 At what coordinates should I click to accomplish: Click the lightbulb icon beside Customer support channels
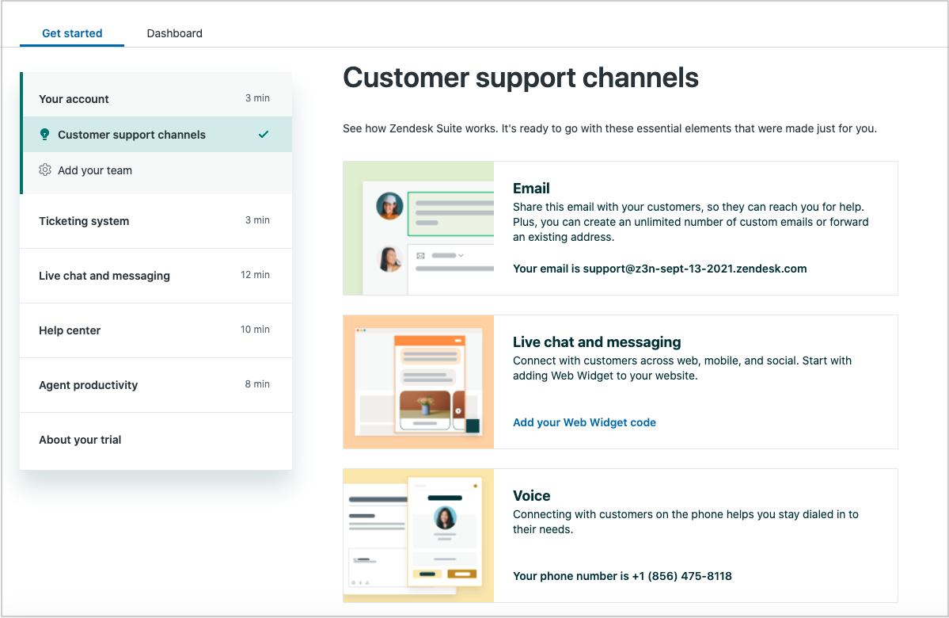(45, 134)
